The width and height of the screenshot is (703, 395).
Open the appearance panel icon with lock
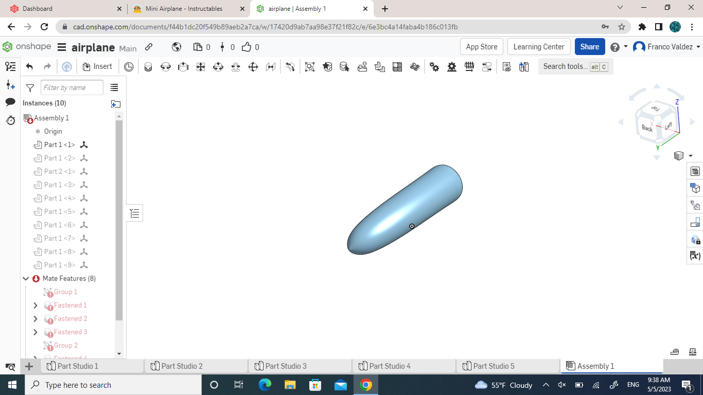point(695,239)
